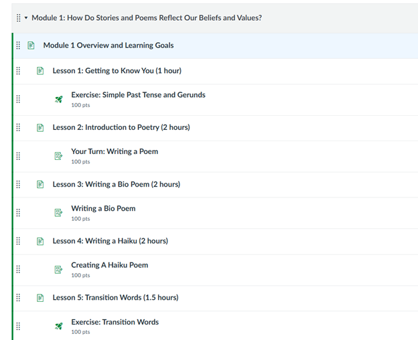Screen dimensions: 418x340
Task: Click rocket quiz icon for Transition Words exercise
Action: tap(58, 326)
